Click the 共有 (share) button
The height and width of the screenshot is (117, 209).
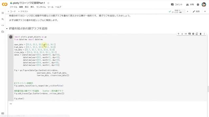coord(190,5)
